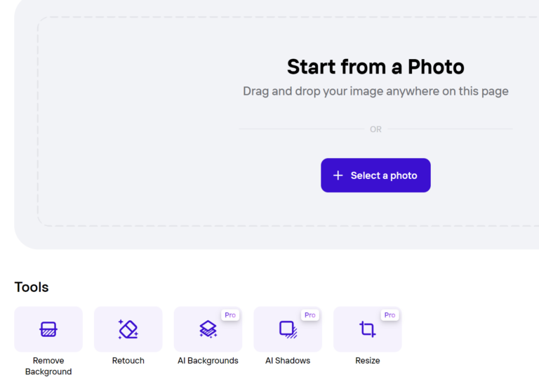Screen dimensions: 539x377
Task: Click the OR divider label
Action: tap(375, 129)
